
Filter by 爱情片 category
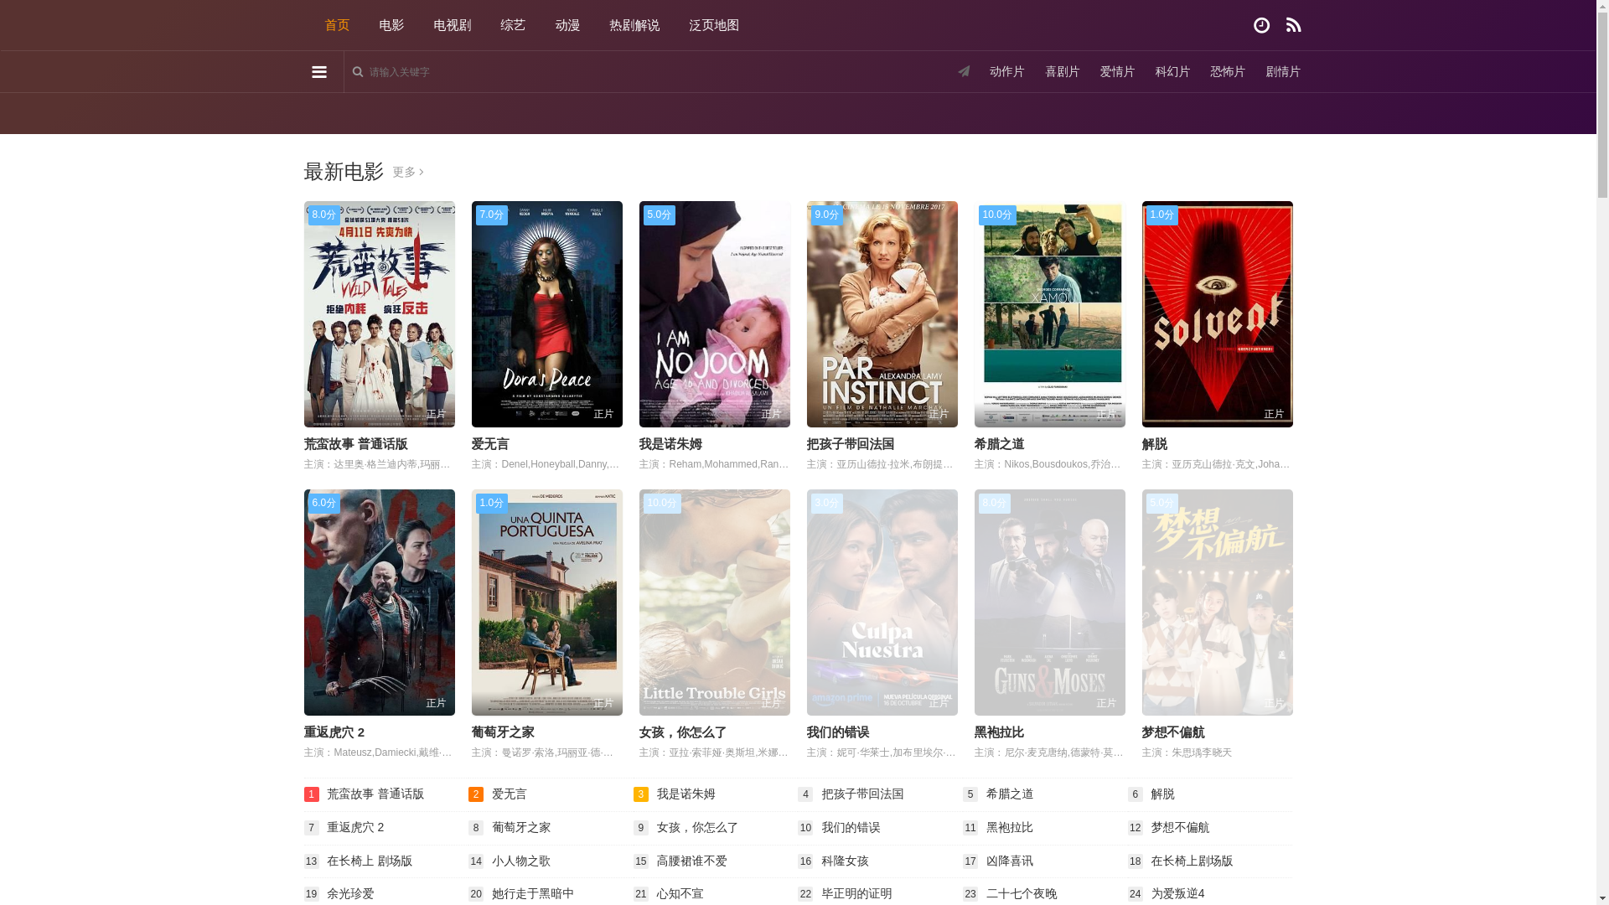pyautogui.click(x=1117, y=72)
